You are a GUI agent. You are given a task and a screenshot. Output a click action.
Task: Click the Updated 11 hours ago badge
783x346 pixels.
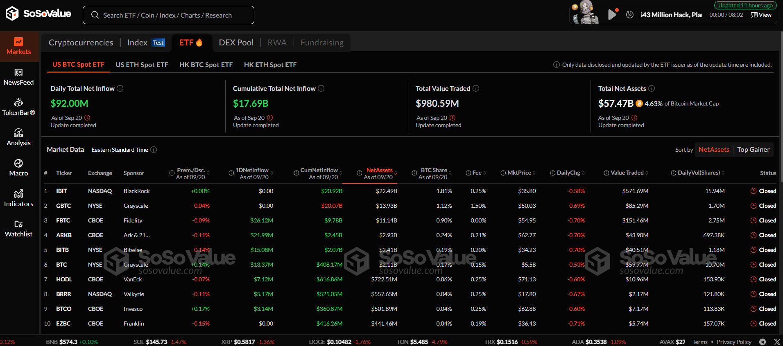tap(745, 5)
